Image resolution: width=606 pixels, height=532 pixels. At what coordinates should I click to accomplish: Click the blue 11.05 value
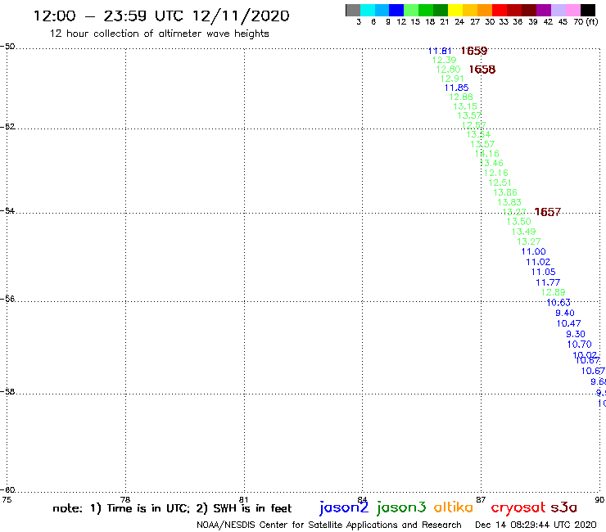(x=544, y=272)
